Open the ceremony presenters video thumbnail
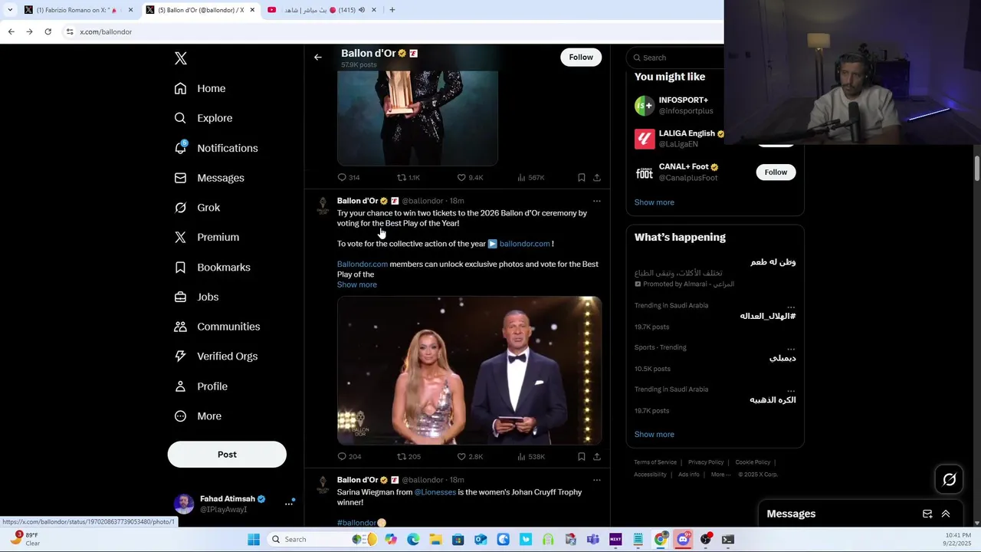 (x=469, y=370)
